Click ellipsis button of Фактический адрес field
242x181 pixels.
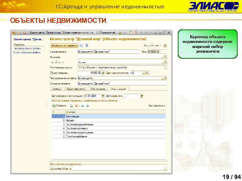point(166,68)
